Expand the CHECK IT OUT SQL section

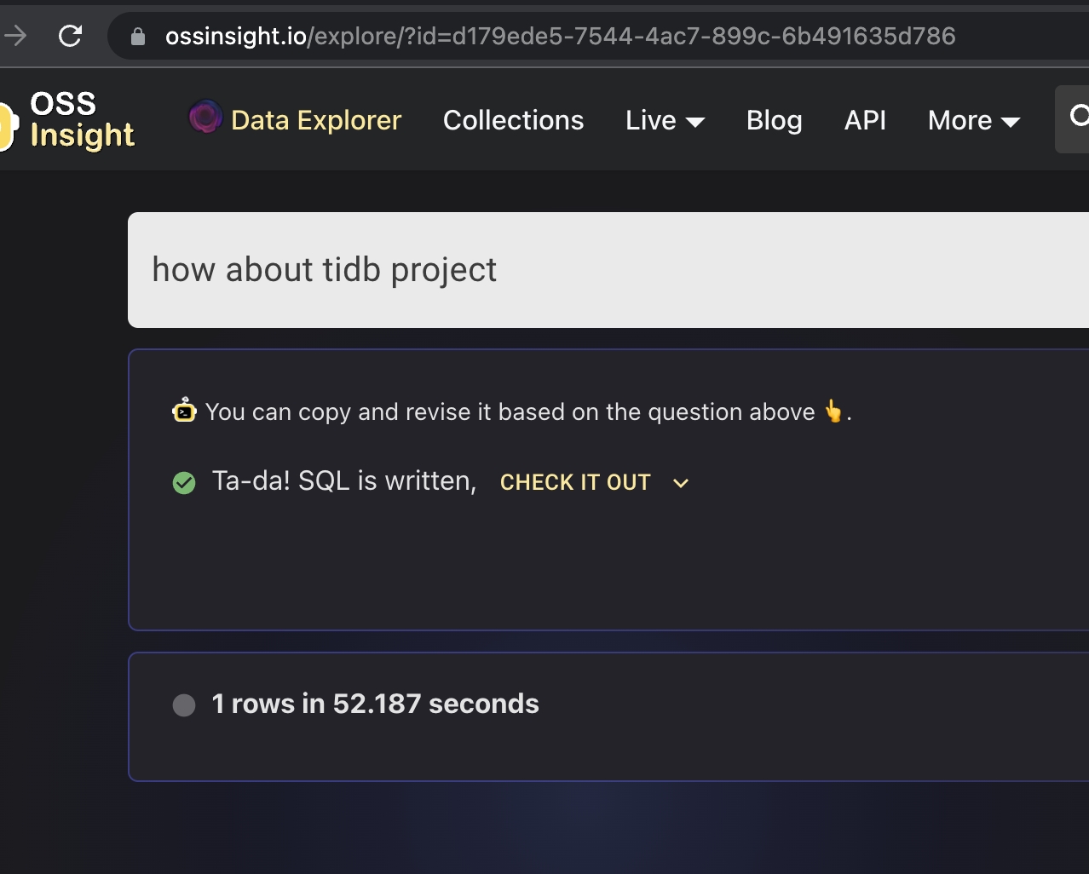[x=575, y=482]
